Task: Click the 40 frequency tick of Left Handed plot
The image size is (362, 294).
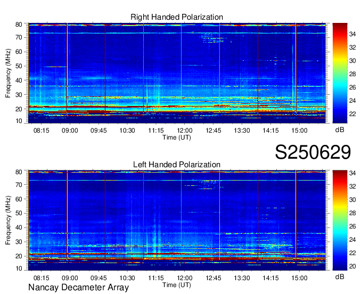Action: pyautogui.click(x=19, y=227)
